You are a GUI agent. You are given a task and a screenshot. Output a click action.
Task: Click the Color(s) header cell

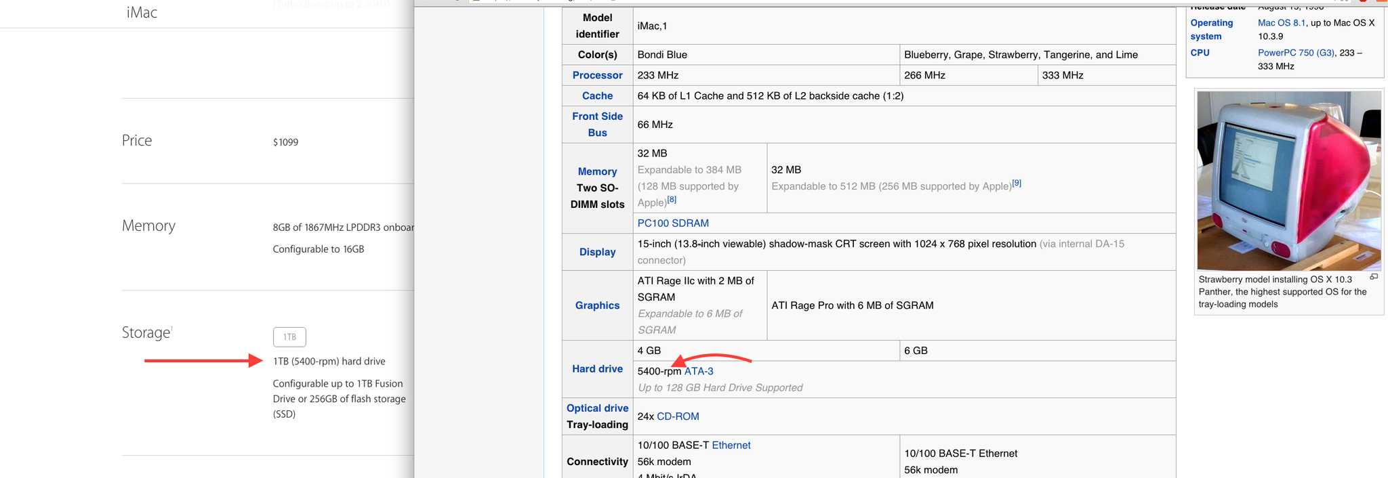point(597,55)
